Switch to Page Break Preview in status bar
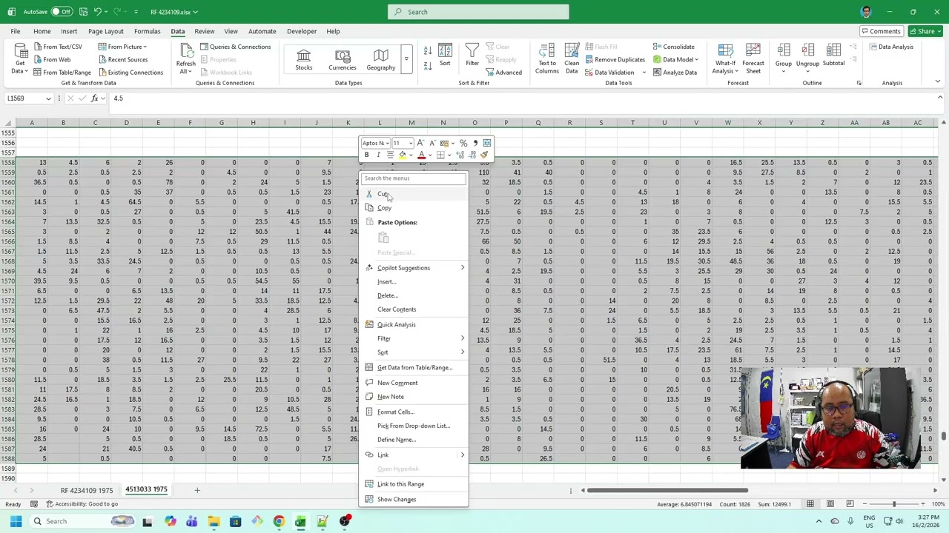 [850, 504]
